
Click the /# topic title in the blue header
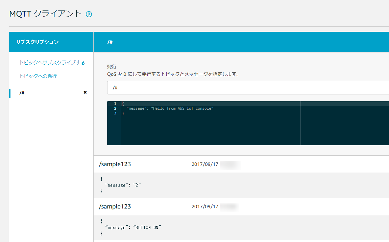point(110,42)
